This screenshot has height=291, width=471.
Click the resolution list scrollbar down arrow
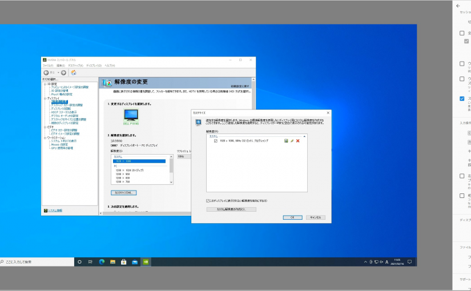point(171,182)
